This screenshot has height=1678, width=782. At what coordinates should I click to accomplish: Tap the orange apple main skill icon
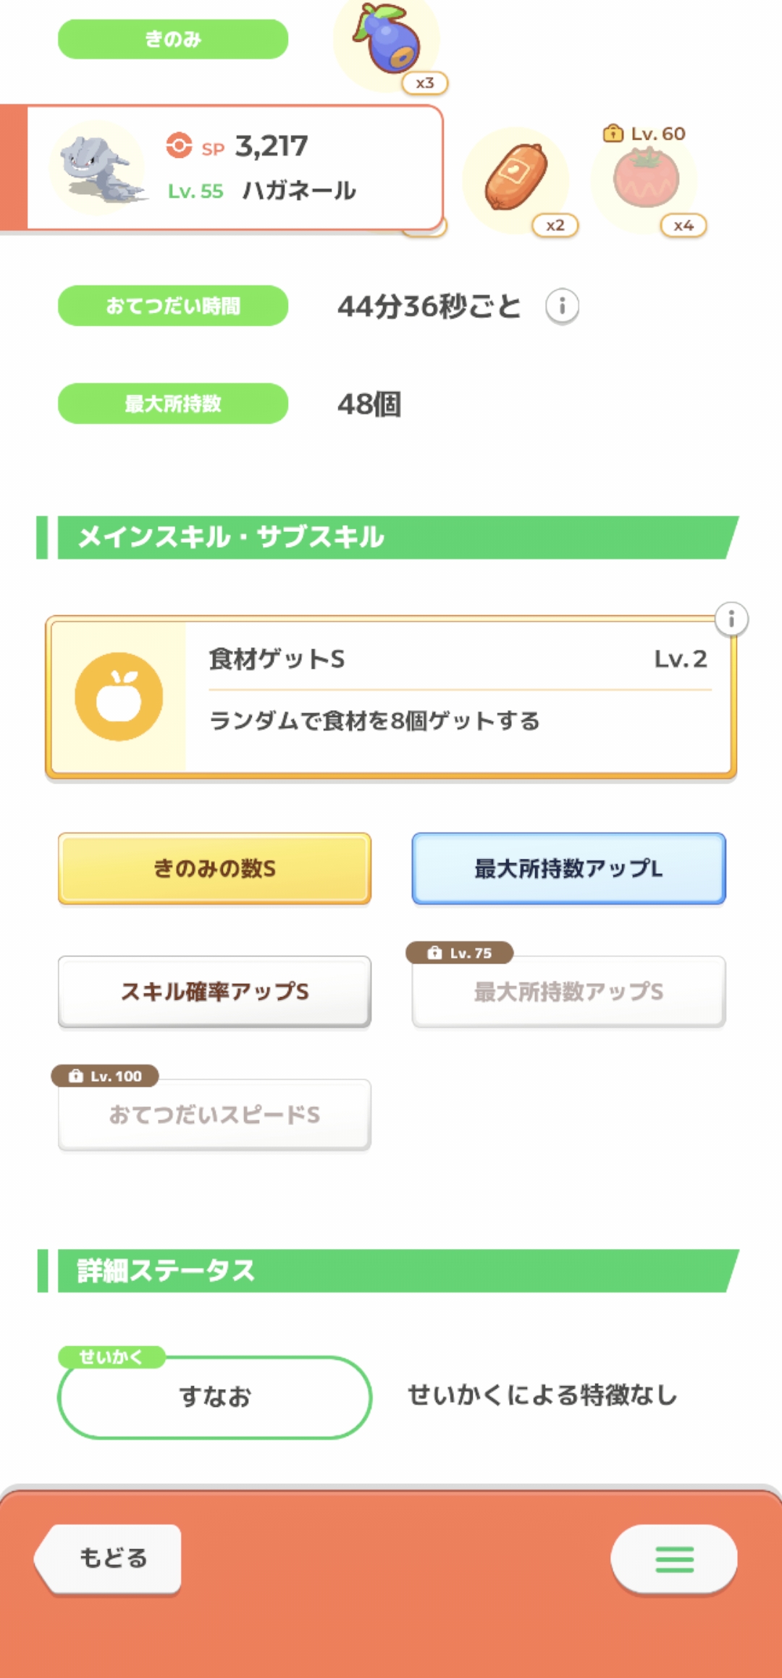[119, 696]
